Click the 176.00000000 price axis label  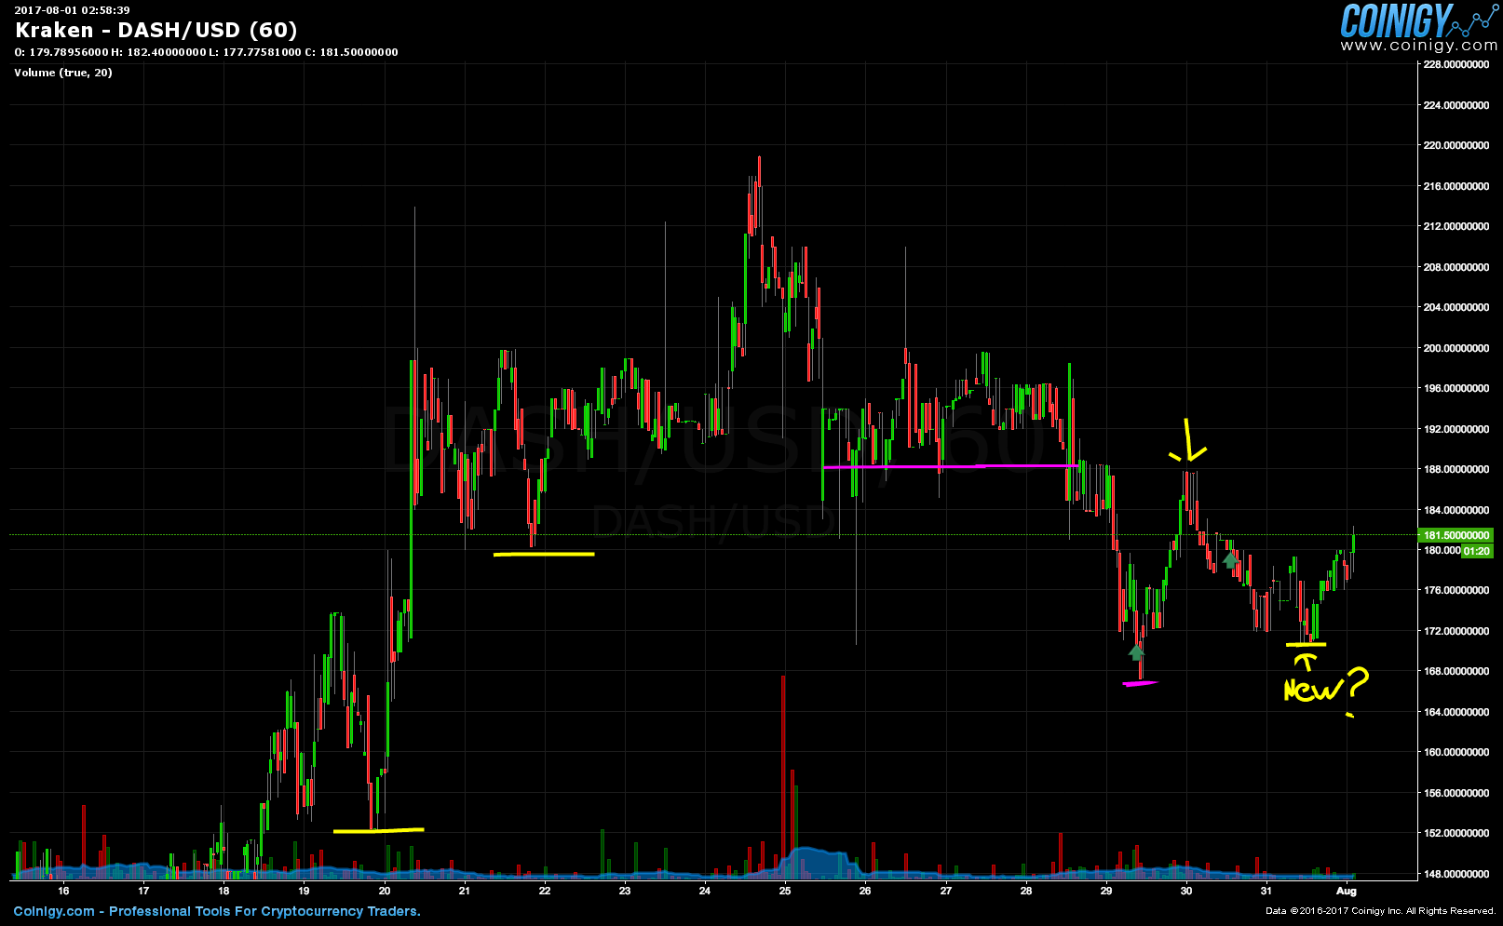coord(1456,590)
